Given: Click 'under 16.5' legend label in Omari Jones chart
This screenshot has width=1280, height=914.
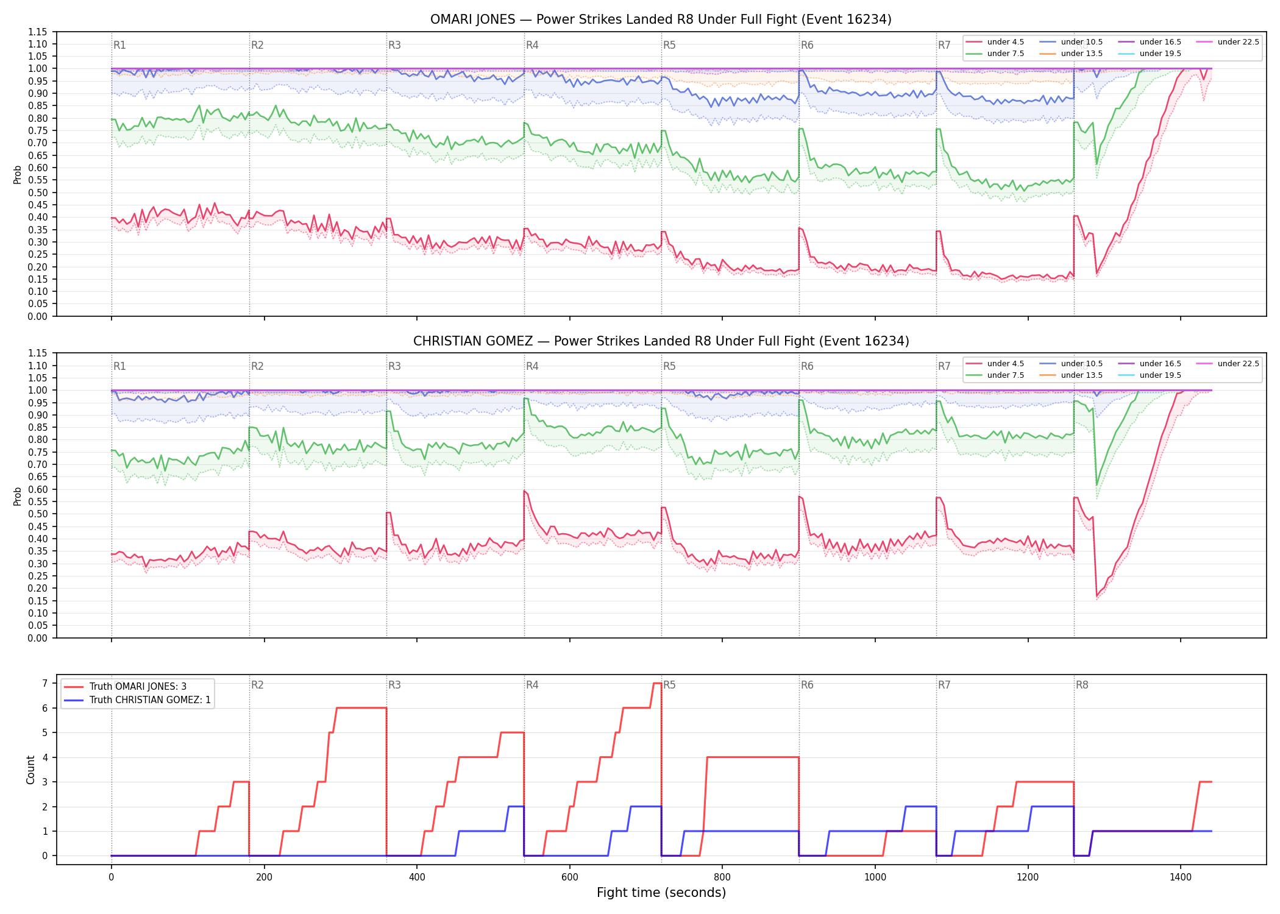Looking at the screenshot, I should tap(1161, 42).
